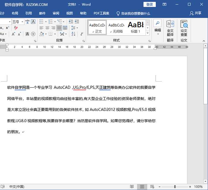Image resolution: width=208 pixels, height=190 pixels.
Task: Open the 引用 tab
Action: [29, 13]
